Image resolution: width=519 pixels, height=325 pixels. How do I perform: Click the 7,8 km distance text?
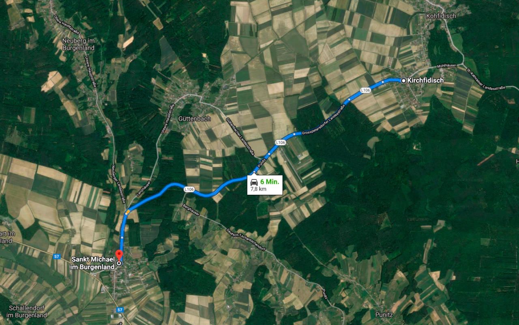[x=259, y=189]
